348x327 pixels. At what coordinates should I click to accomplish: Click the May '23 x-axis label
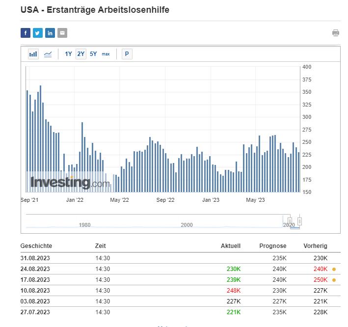(x=255, y=200)
